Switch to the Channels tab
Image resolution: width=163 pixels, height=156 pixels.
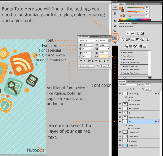click(x=131, y=81)
